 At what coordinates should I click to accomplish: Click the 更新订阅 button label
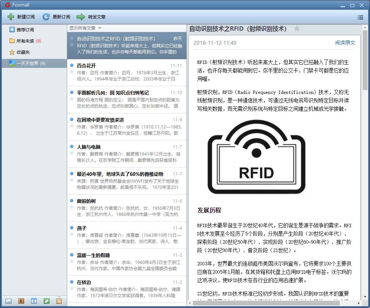[x=61, y=17]
